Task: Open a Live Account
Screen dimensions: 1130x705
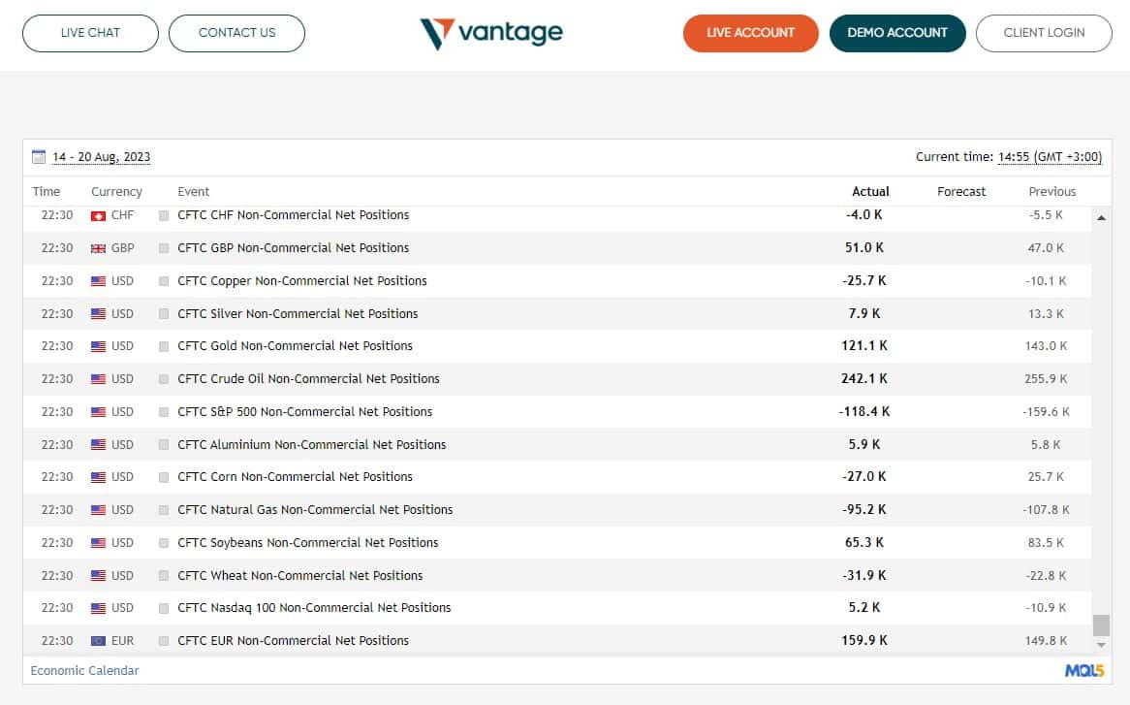Action: pos(750,33)
